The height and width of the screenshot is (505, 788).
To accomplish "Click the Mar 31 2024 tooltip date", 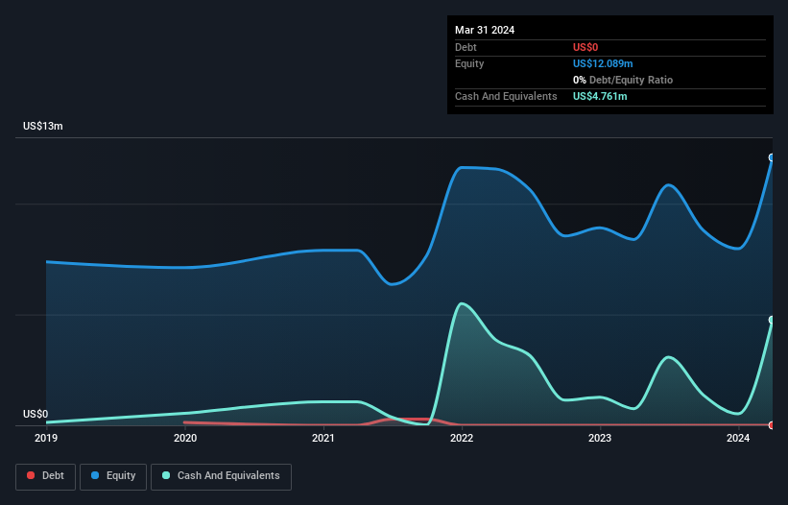I will pyautogui.click(x=485, y=30).
